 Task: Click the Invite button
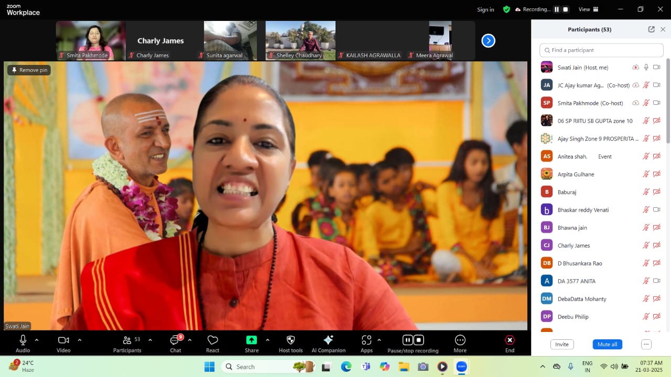(561, 344)
